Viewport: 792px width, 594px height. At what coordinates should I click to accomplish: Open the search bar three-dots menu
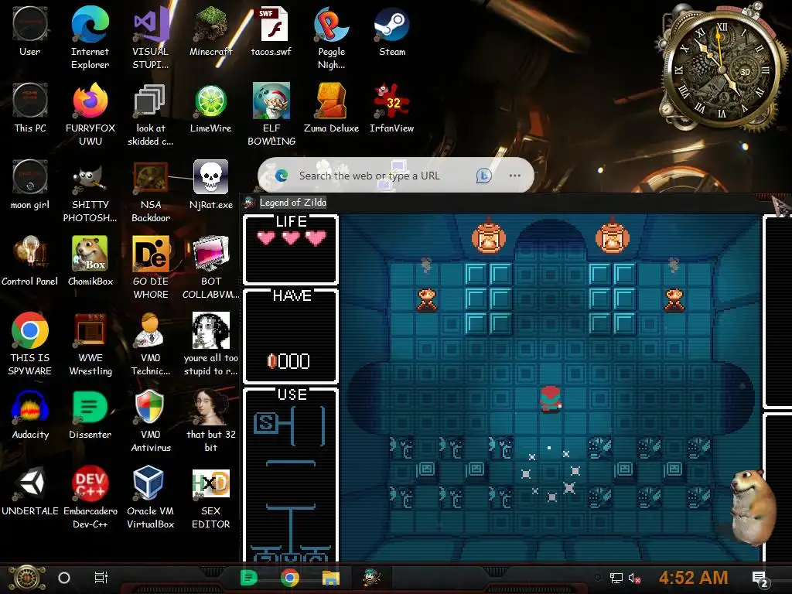[x=514, y=176]
